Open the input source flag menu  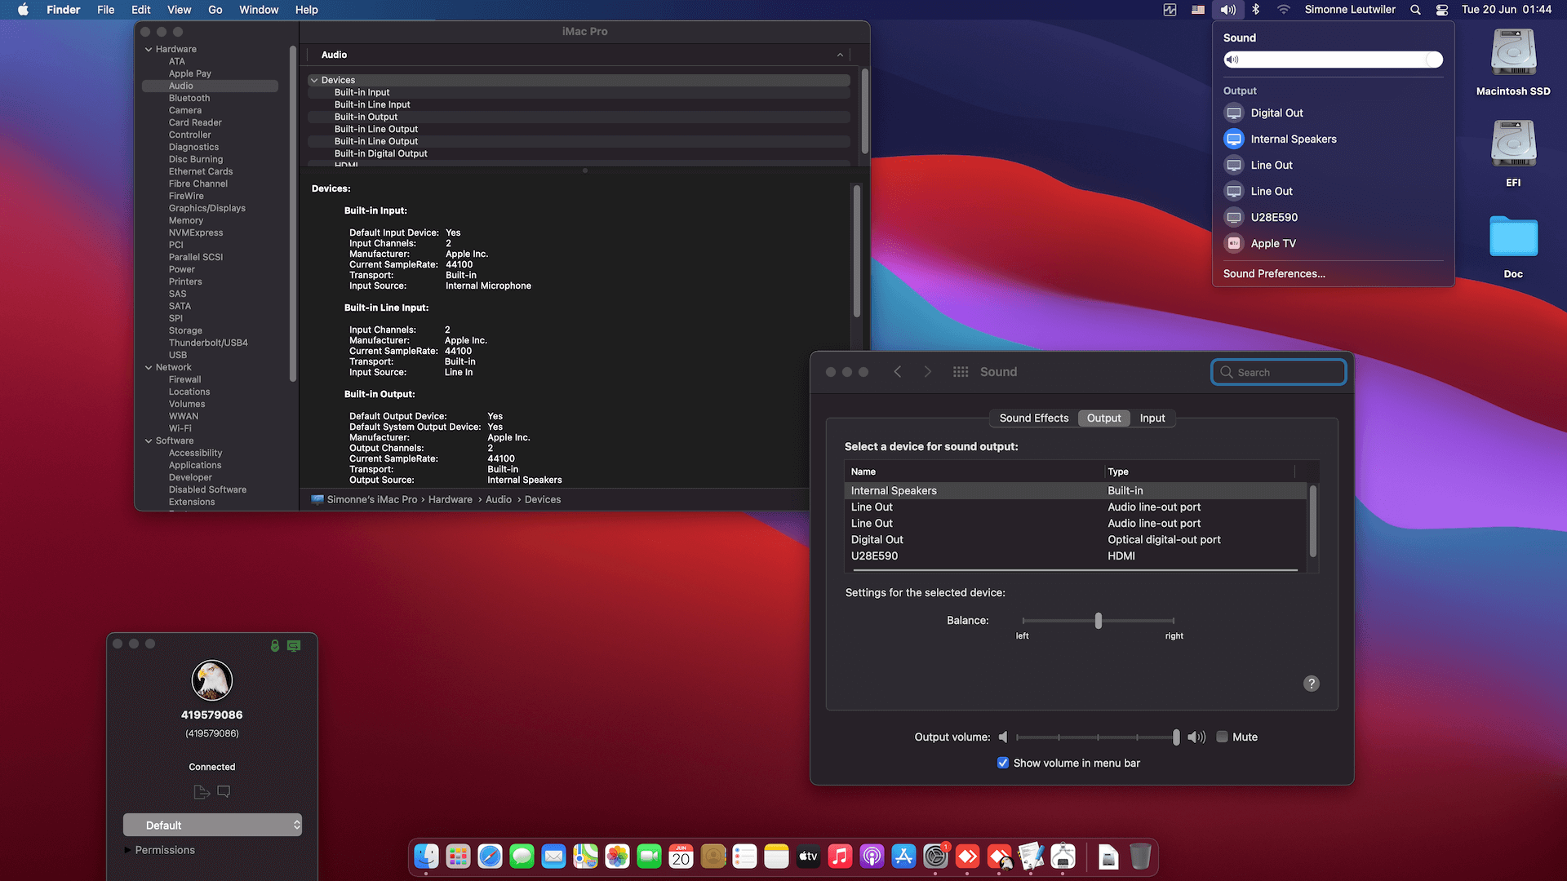(1197, 10)
